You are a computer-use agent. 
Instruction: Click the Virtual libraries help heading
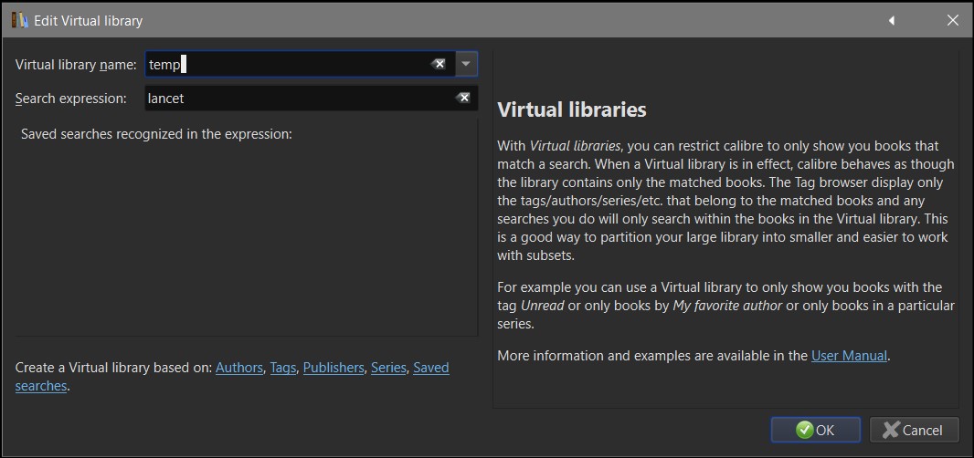(x=571, y=109)
